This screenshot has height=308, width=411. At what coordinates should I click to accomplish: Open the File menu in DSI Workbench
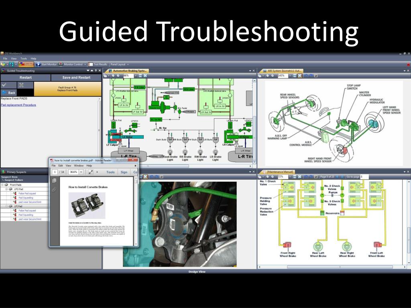click(x=5, y=59)
